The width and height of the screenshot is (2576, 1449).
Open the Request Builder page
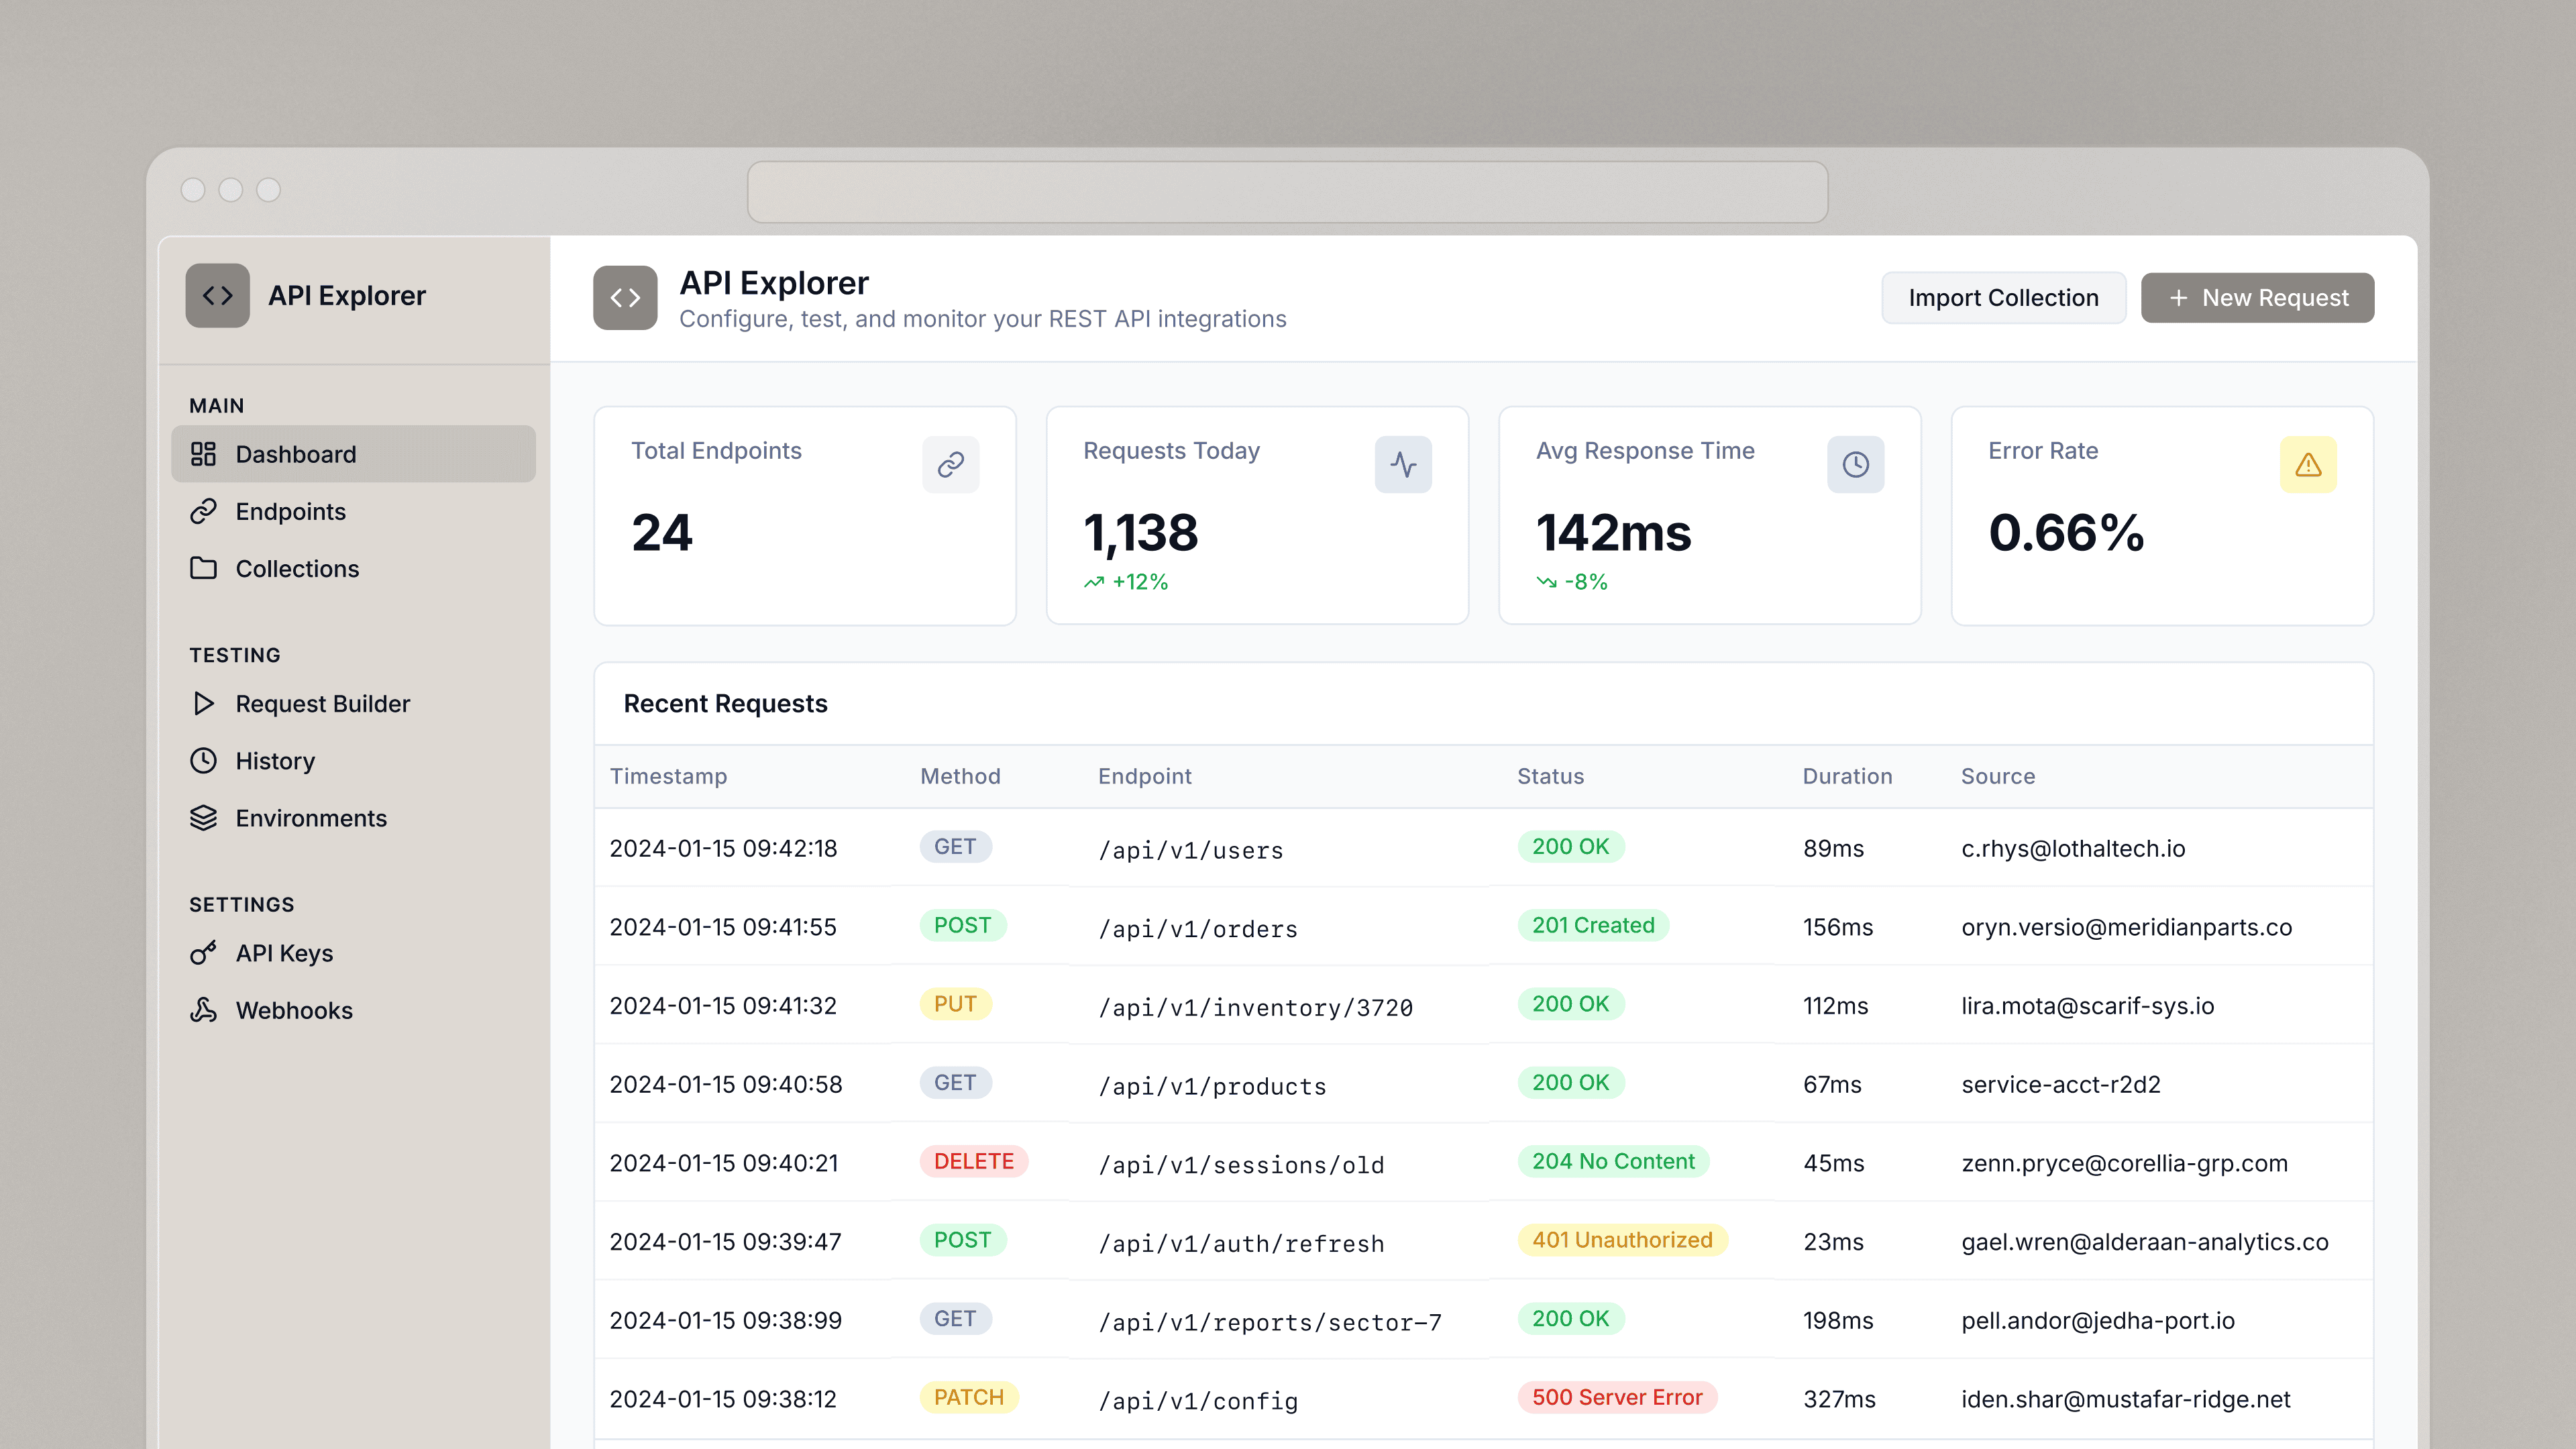pyautogui.click(x=353, y=703)
